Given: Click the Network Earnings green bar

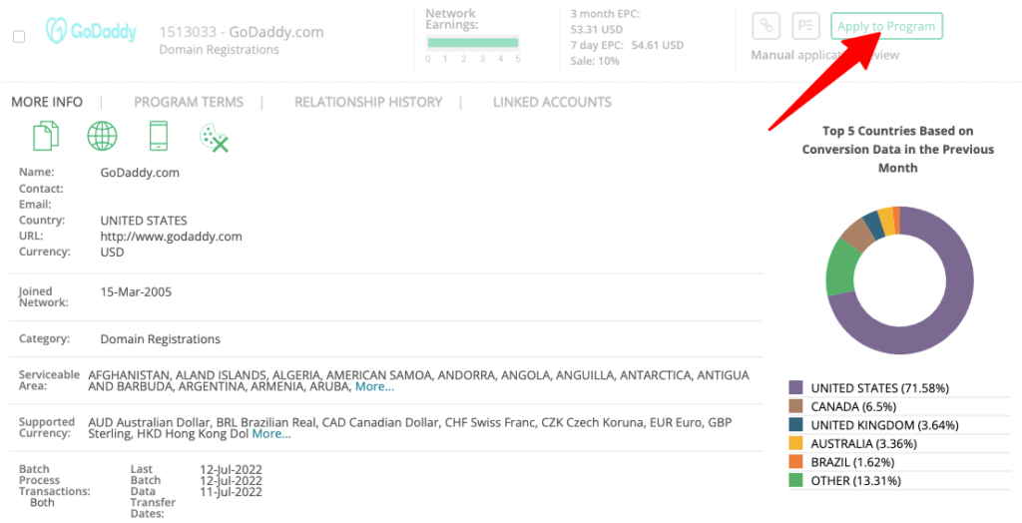Looking at the screenshot, I should (x=473, y=43).
